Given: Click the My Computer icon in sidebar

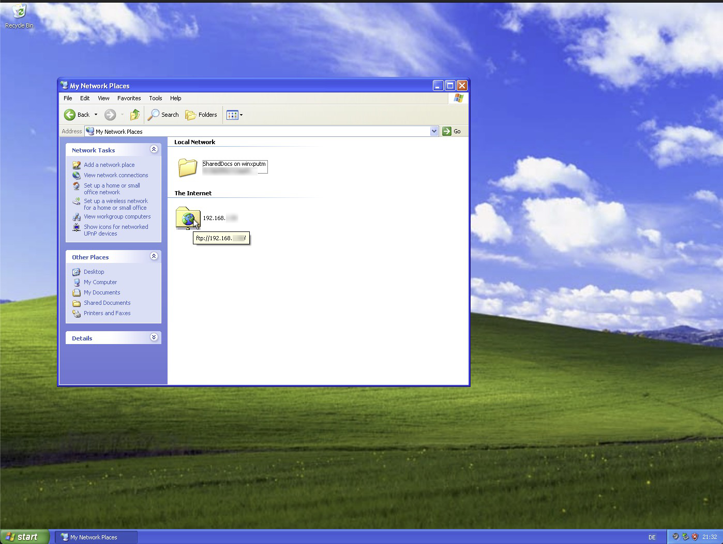Looking at the screenshot, I should coord(77,282).
